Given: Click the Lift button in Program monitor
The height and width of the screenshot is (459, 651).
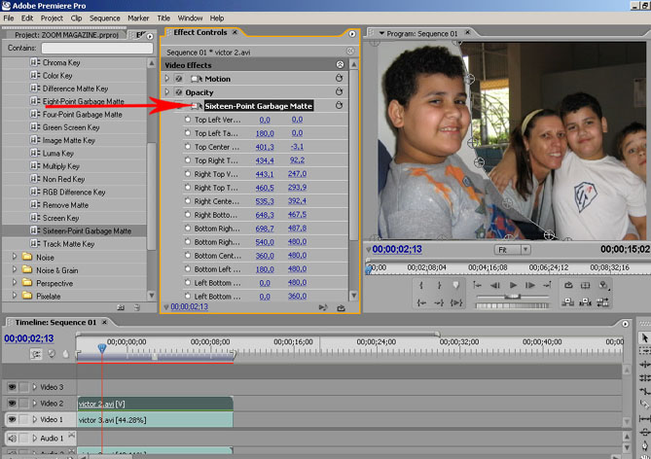Looking at the screenshot, I should [569, 302].
